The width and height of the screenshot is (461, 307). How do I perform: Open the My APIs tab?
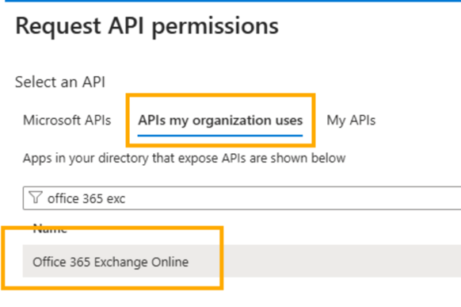351,121
